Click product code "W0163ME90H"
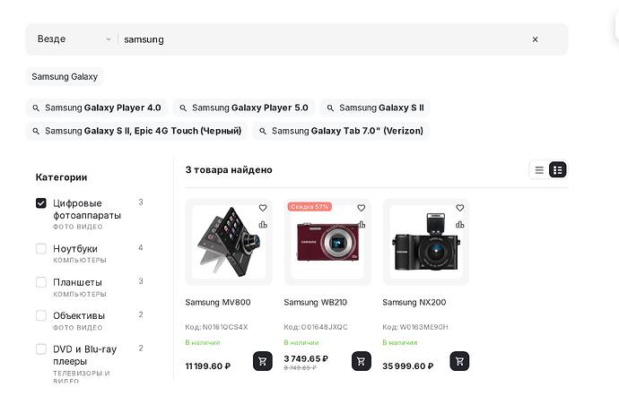 point(424,327)
